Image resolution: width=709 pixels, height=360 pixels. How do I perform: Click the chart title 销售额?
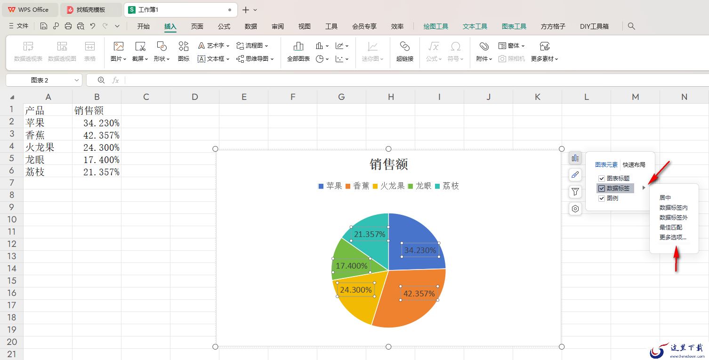(x=388, y=164)
